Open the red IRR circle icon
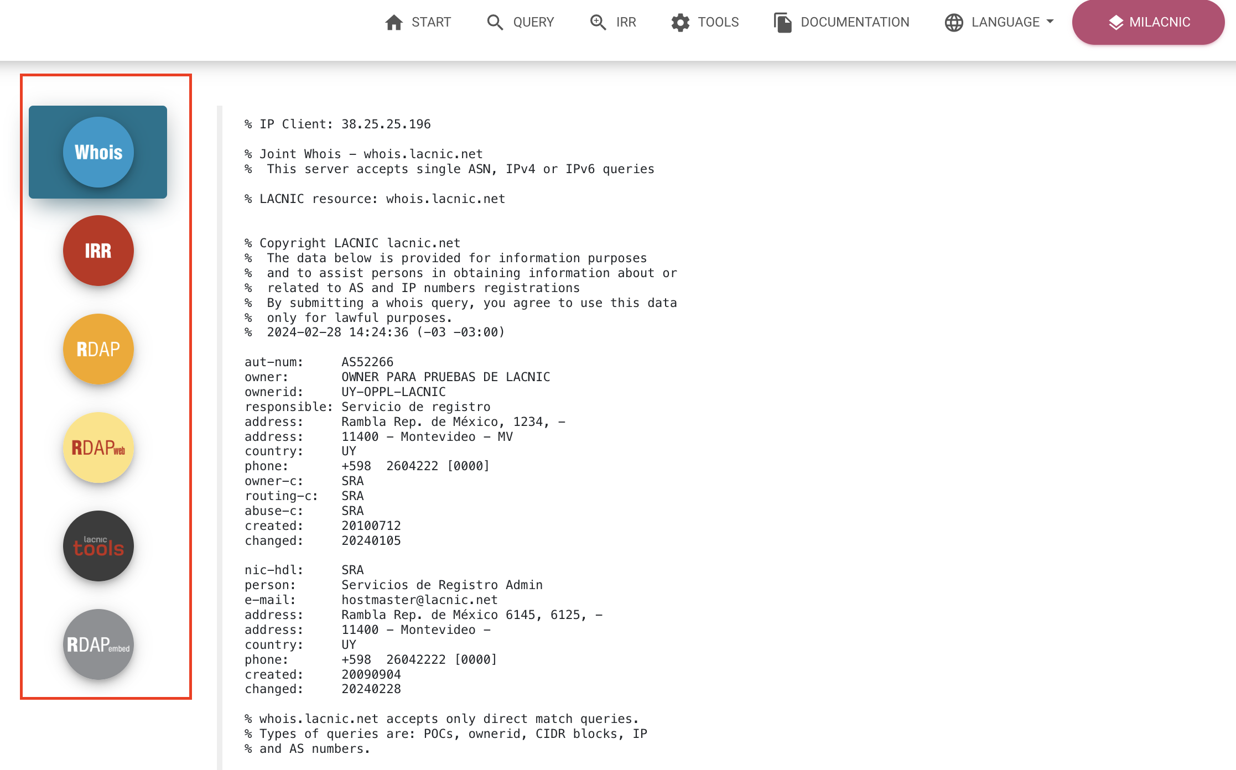The width and height of the screenshot is (1236, 770). click(98, 251)
